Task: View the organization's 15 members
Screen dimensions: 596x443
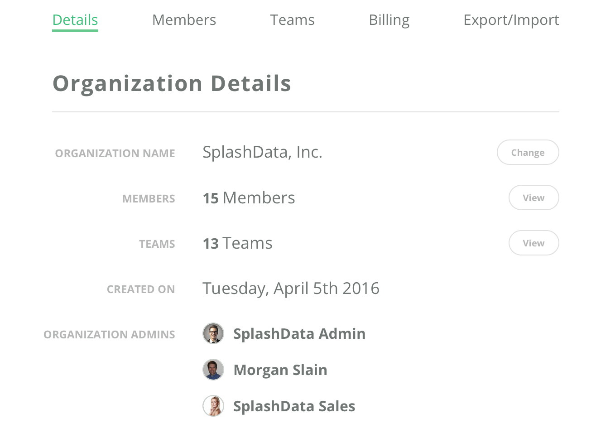Action: pos(534,197)
